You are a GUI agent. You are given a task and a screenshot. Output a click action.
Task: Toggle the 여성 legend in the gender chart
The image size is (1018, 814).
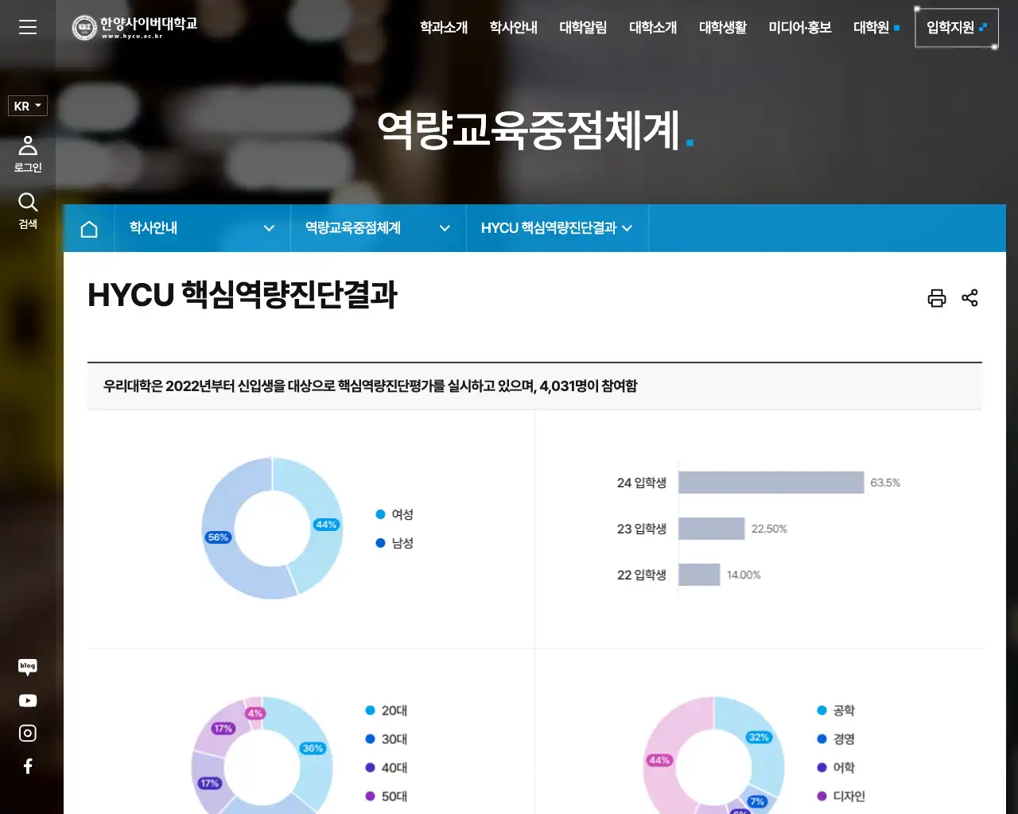pos(394,514)
